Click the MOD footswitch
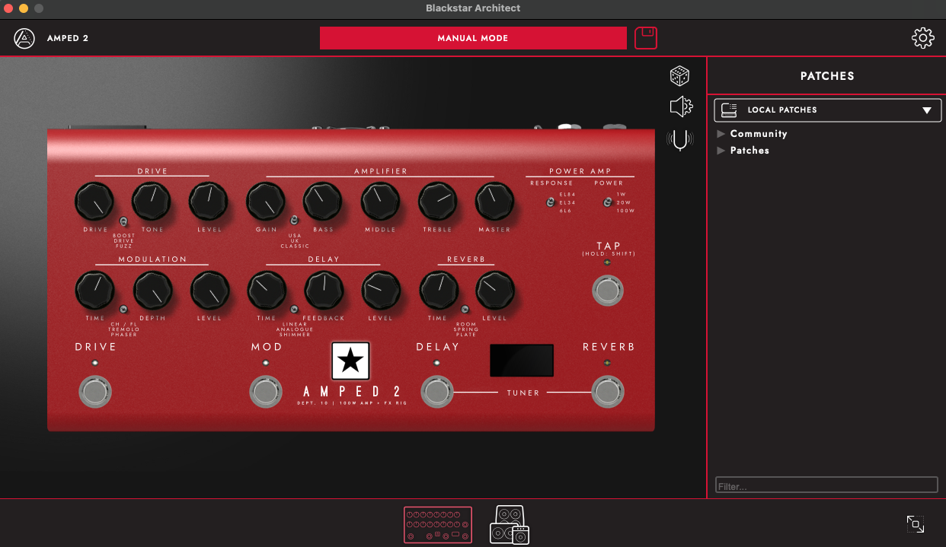The image size is (946, 547). (265, 392)
